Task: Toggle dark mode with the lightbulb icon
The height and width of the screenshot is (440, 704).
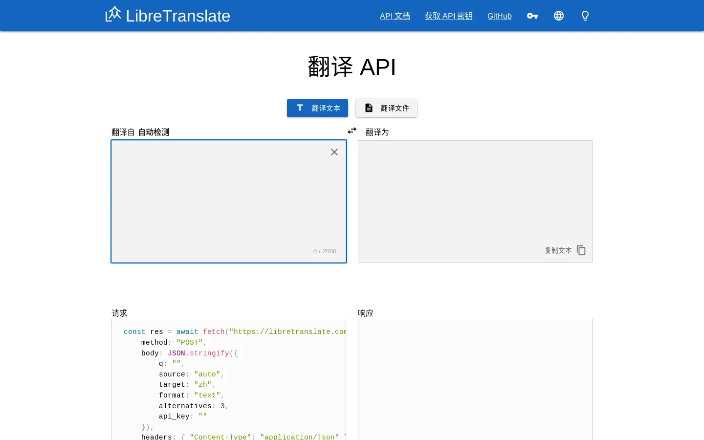Action: [x=585, y=16]
